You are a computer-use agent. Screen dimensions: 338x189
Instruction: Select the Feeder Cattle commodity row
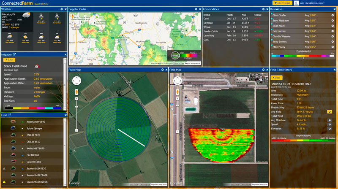click(x=235, y=31)
